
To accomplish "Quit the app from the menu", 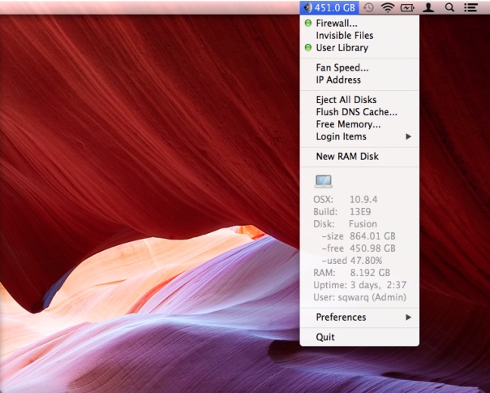I will pos(325,337).
